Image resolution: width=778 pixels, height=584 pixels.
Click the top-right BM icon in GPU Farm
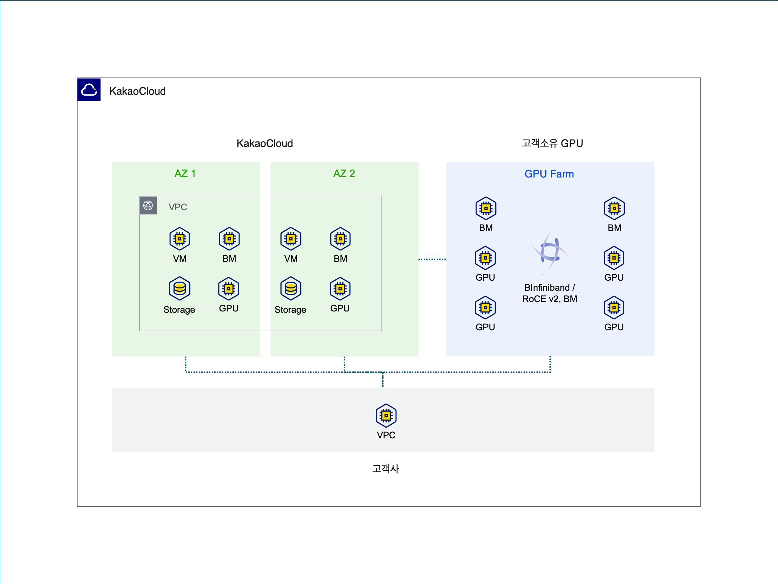point(614,208)
